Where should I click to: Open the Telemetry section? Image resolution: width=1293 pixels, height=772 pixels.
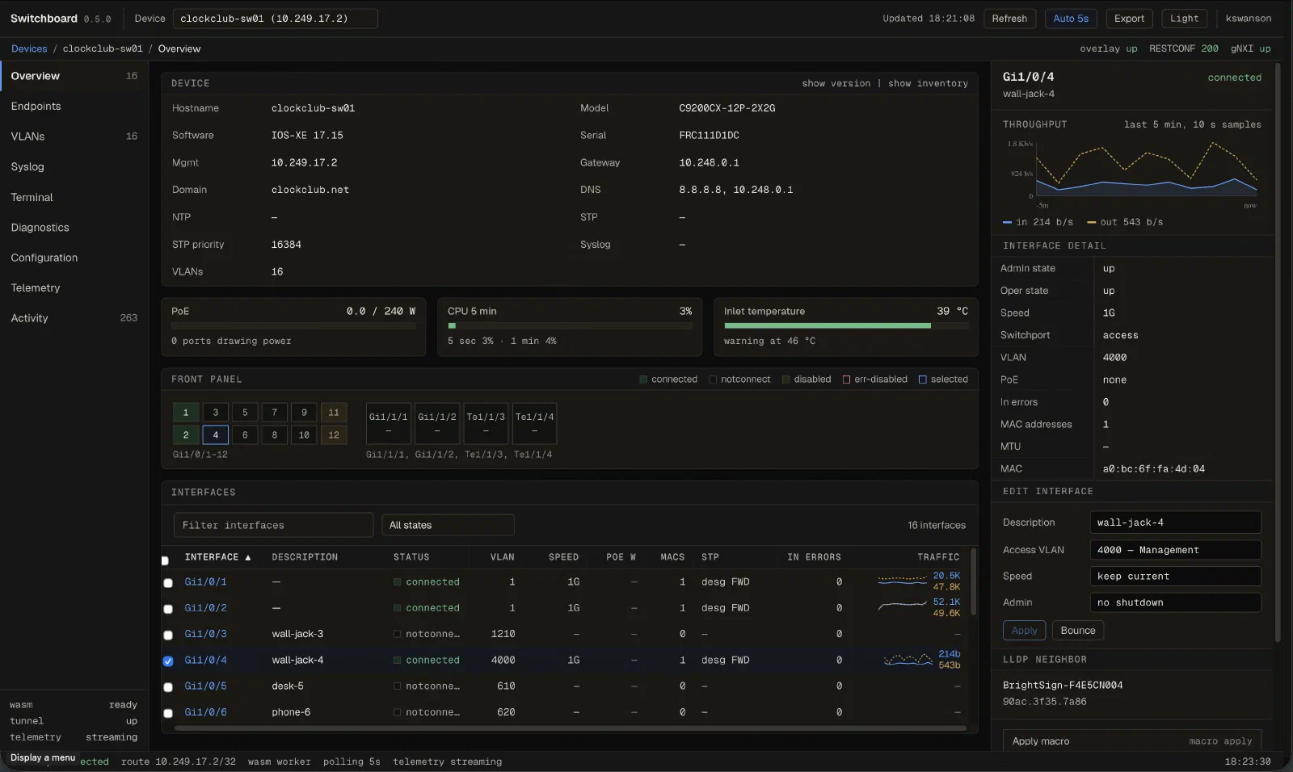click(x=74, y=288)
